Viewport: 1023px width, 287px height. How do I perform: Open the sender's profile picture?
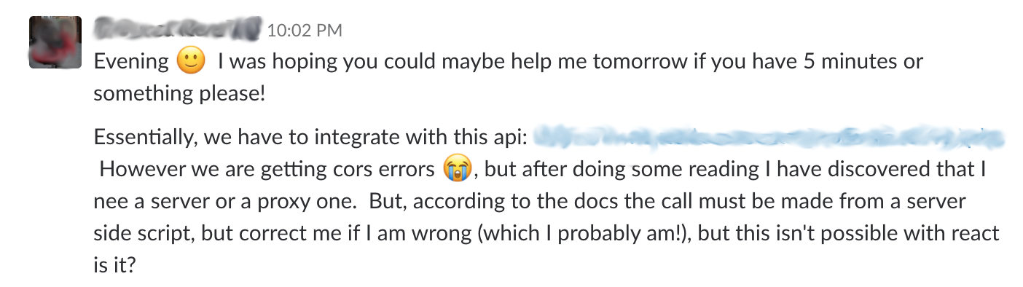55,43
